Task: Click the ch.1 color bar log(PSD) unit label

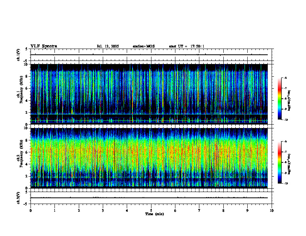Action: click(289, 100)
